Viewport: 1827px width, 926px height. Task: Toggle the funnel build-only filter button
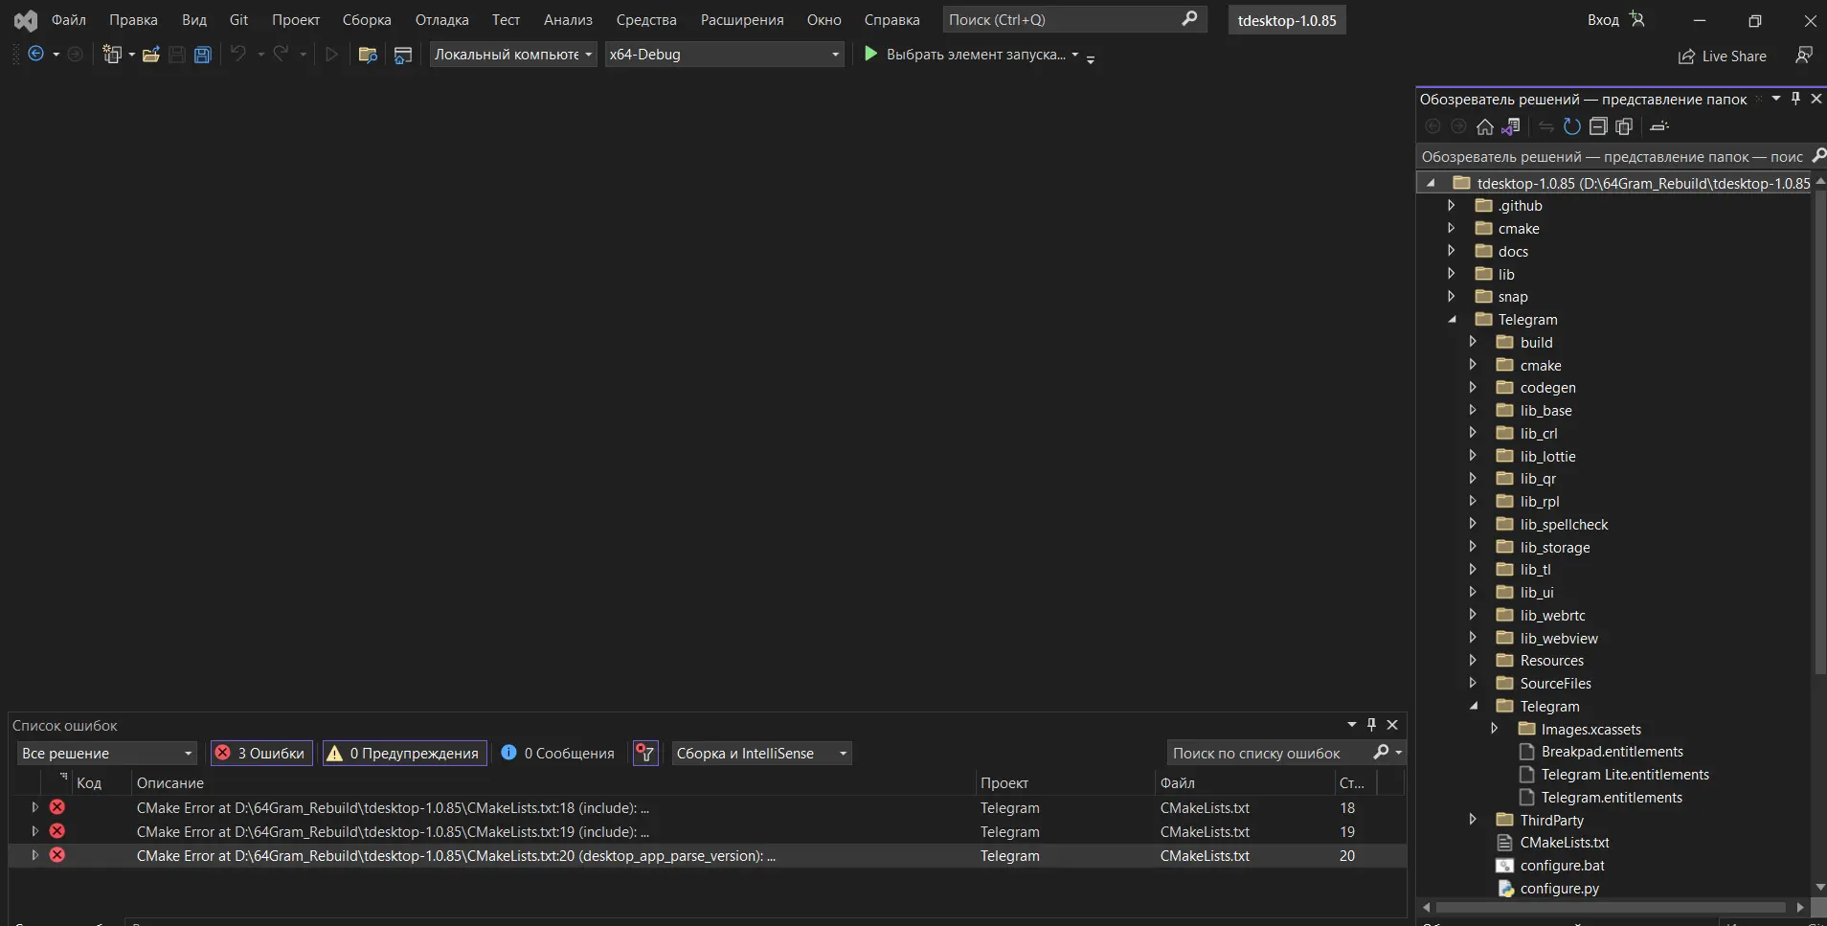645,753
